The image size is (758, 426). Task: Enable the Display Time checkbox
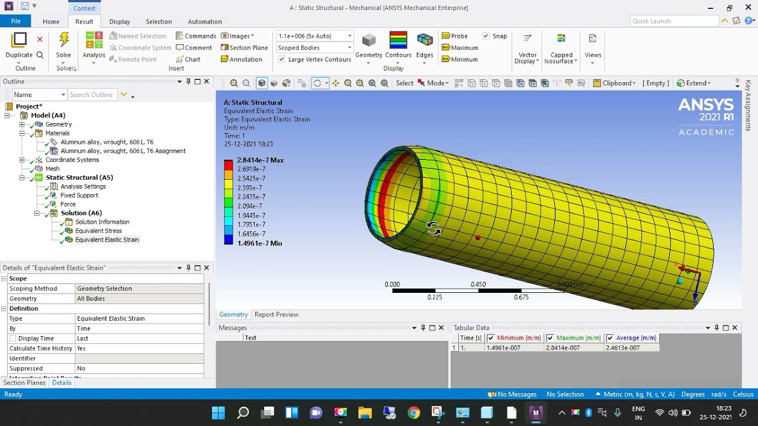(x=12, y=338)
